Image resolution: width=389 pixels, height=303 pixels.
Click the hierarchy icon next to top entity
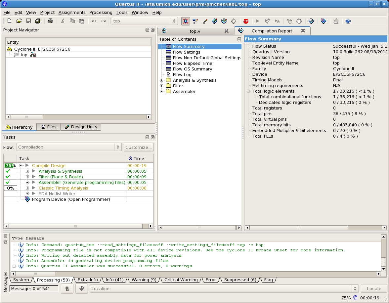click(33, 55)
